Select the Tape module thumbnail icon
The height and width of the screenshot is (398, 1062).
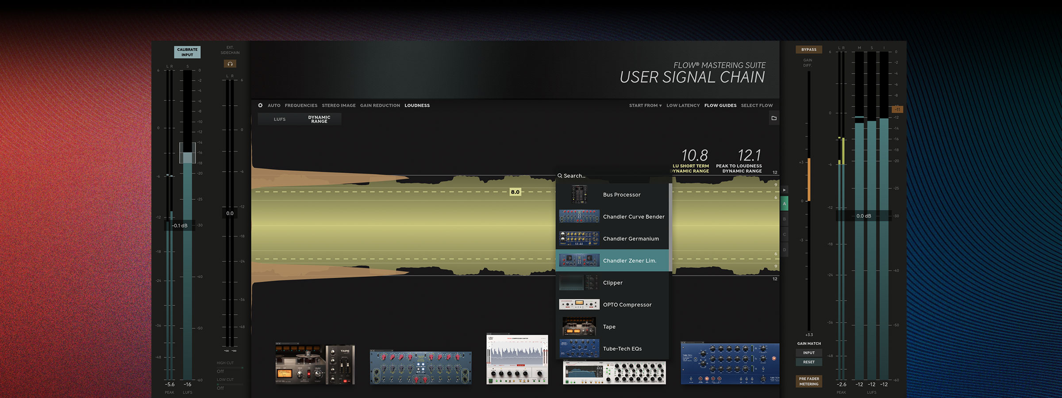click(579, 327)
